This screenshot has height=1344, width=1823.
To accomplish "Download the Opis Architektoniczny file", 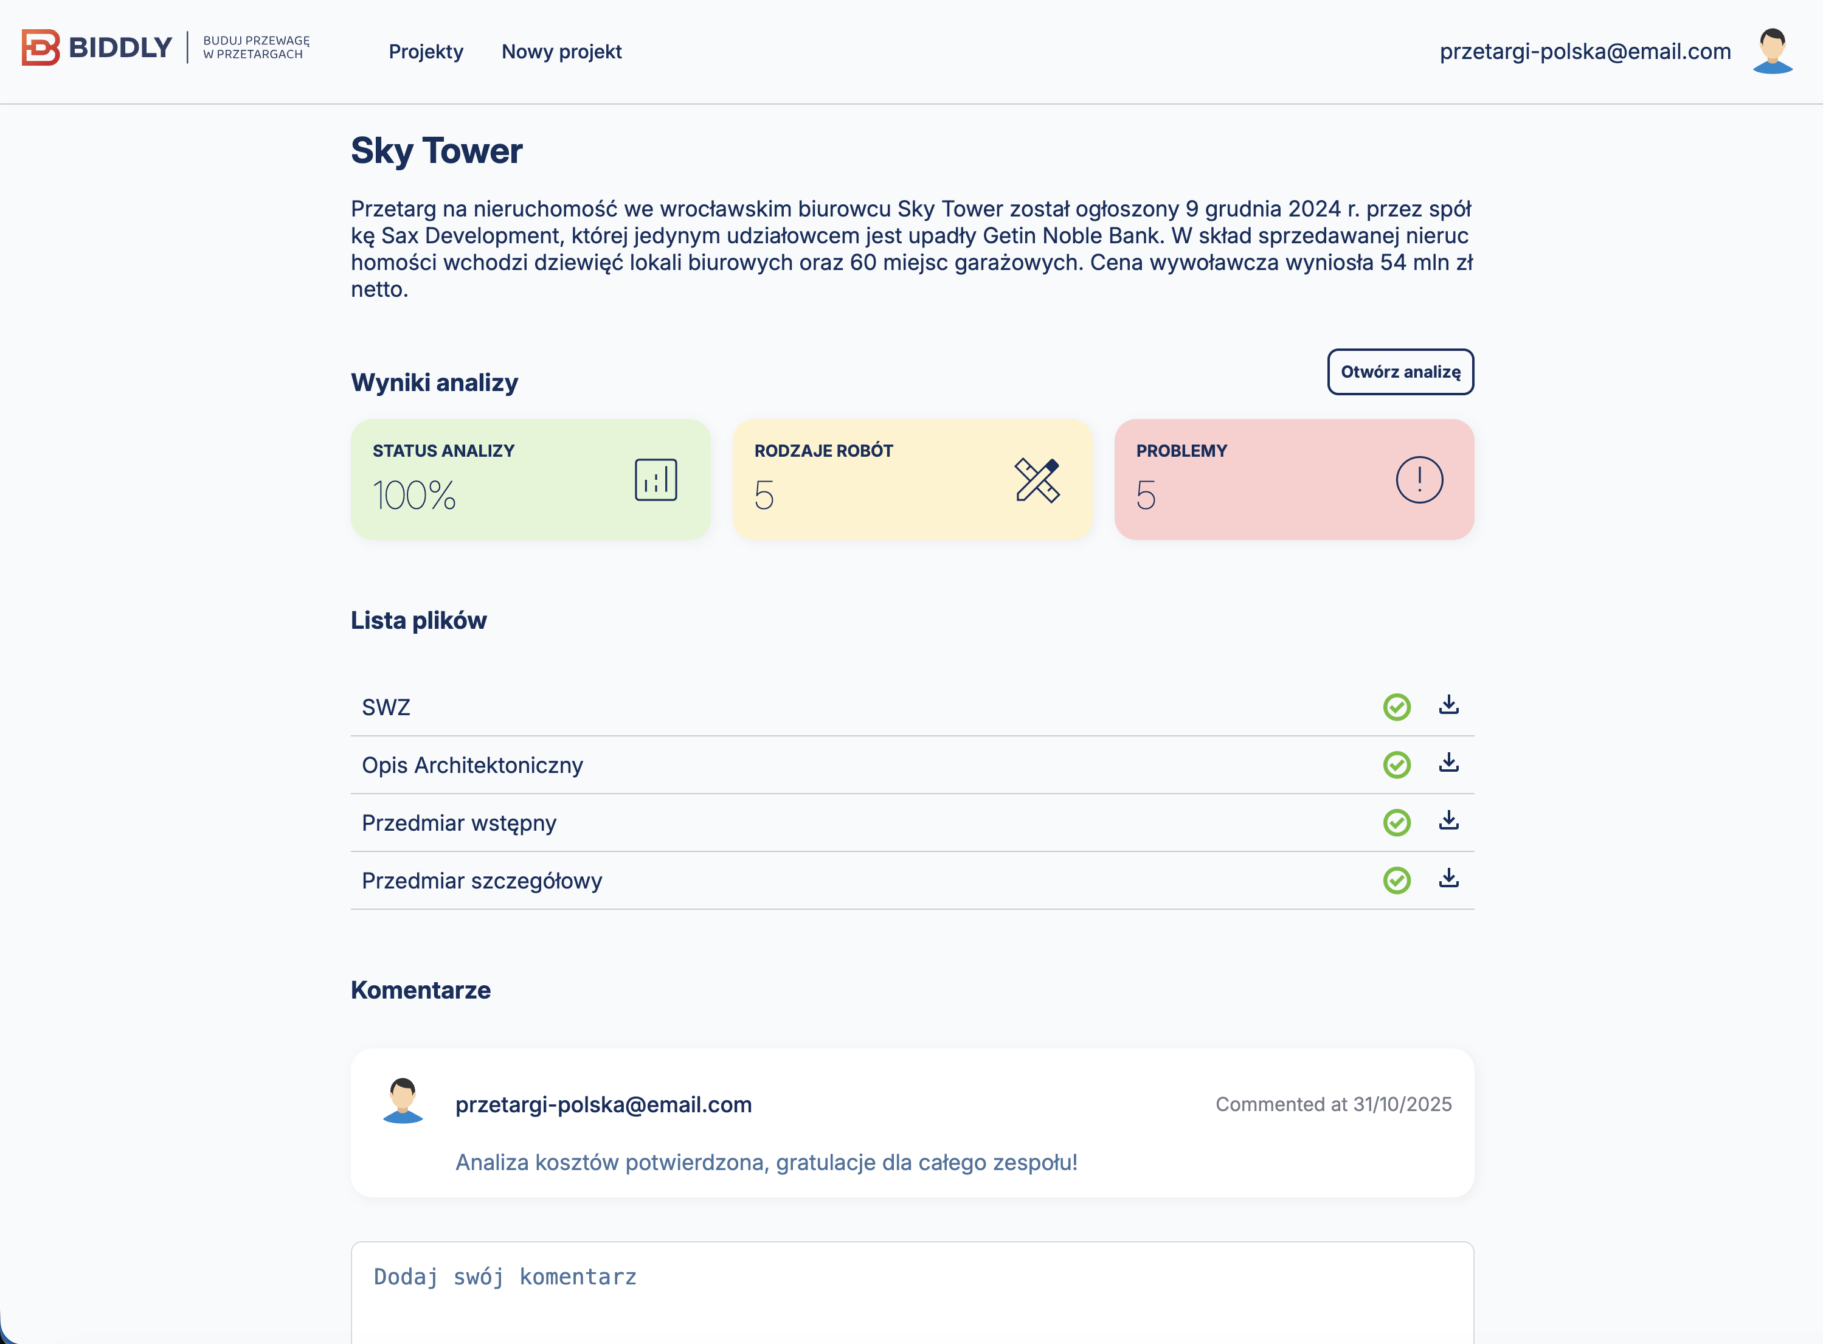I will (x=1448, y=763).
